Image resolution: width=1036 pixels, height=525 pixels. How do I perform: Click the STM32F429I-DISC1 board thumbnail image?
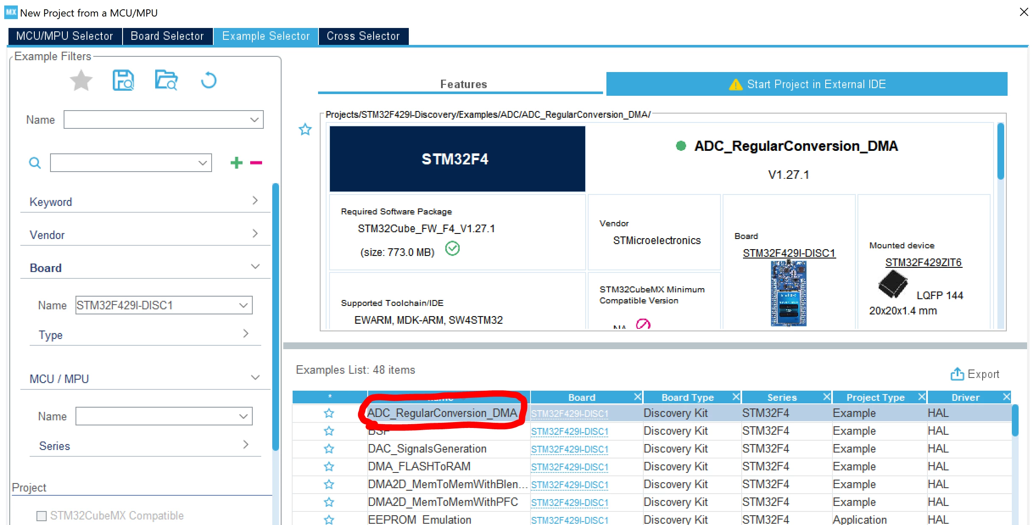click(788, 294)
